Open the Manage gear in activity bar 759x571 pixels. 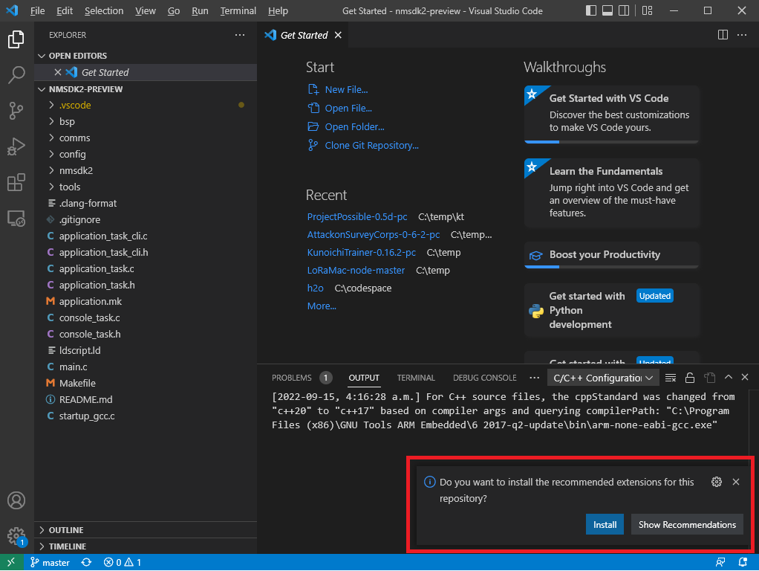16,536
